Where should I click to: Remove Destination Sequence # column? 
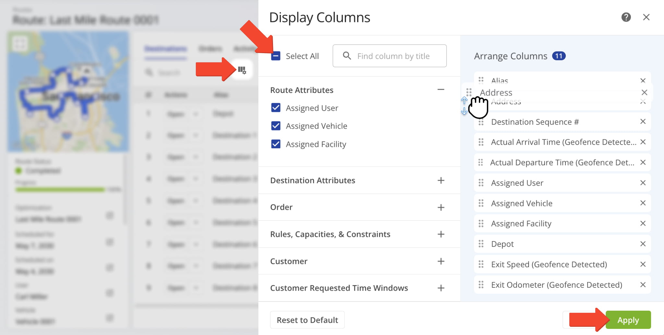[643, 121]
